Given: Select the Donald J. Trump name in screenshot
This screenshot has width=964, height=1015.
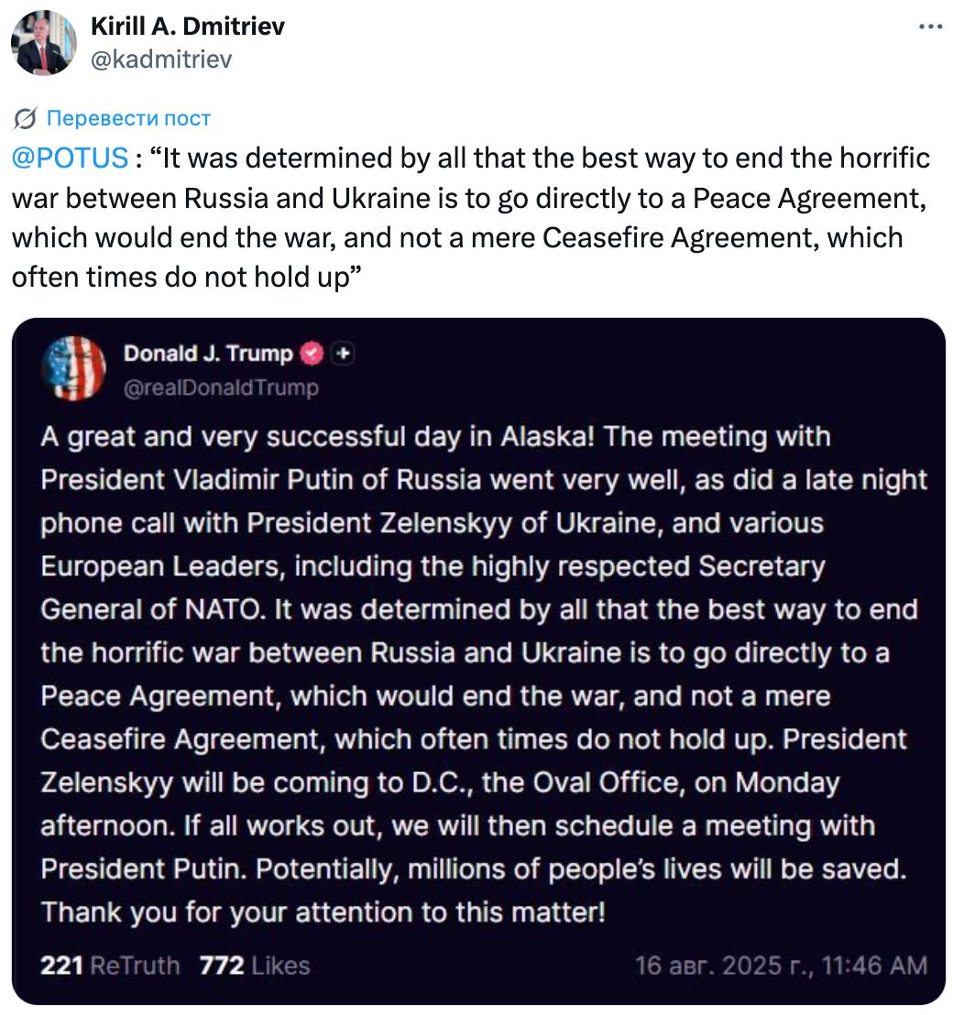Looking at the screenshot, I should 208,354.
